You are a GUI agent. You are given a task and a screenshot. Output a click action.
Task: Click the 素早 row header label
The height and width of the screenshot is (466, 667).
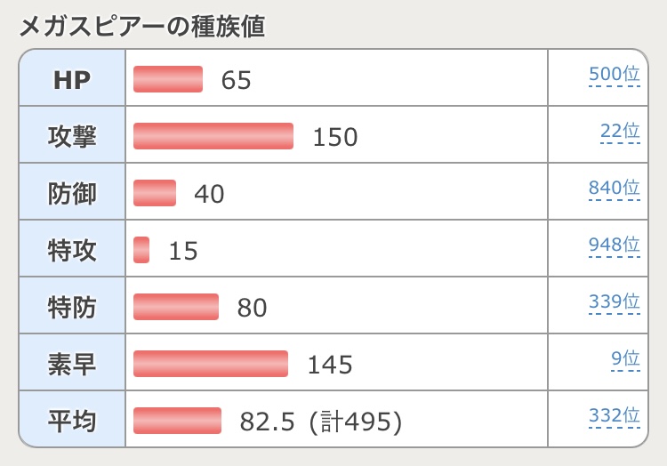72,364
